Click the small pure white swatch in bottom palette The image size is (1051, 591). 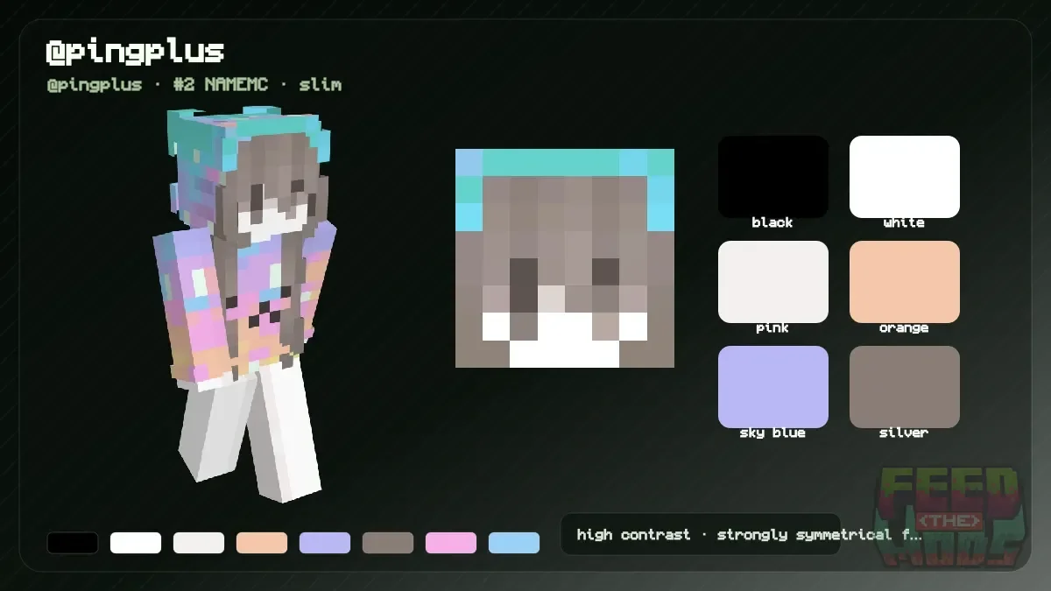(x=136, y=543)
